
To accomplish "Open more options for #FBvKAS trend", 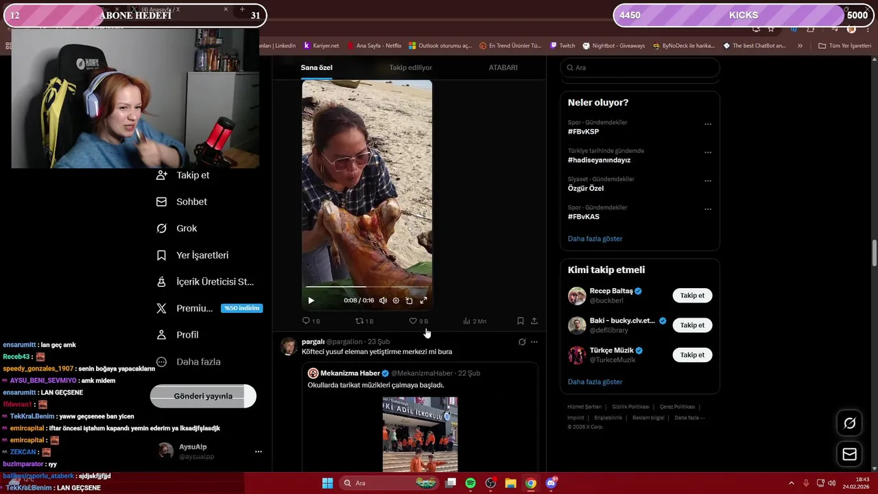I will [x=708, y=209].
